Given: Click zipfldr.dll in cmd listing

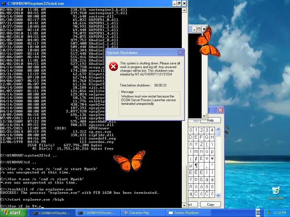Looking at the screenshot, I should tap(101, 135).
